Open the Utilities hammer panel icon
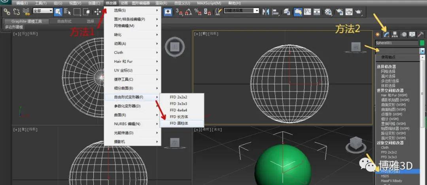The height and width of the screenshot is (185, 427). (421, 34)
